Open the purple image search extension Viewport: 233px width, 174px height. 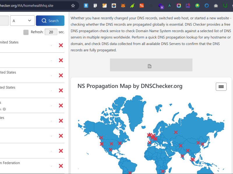[188, 6]
